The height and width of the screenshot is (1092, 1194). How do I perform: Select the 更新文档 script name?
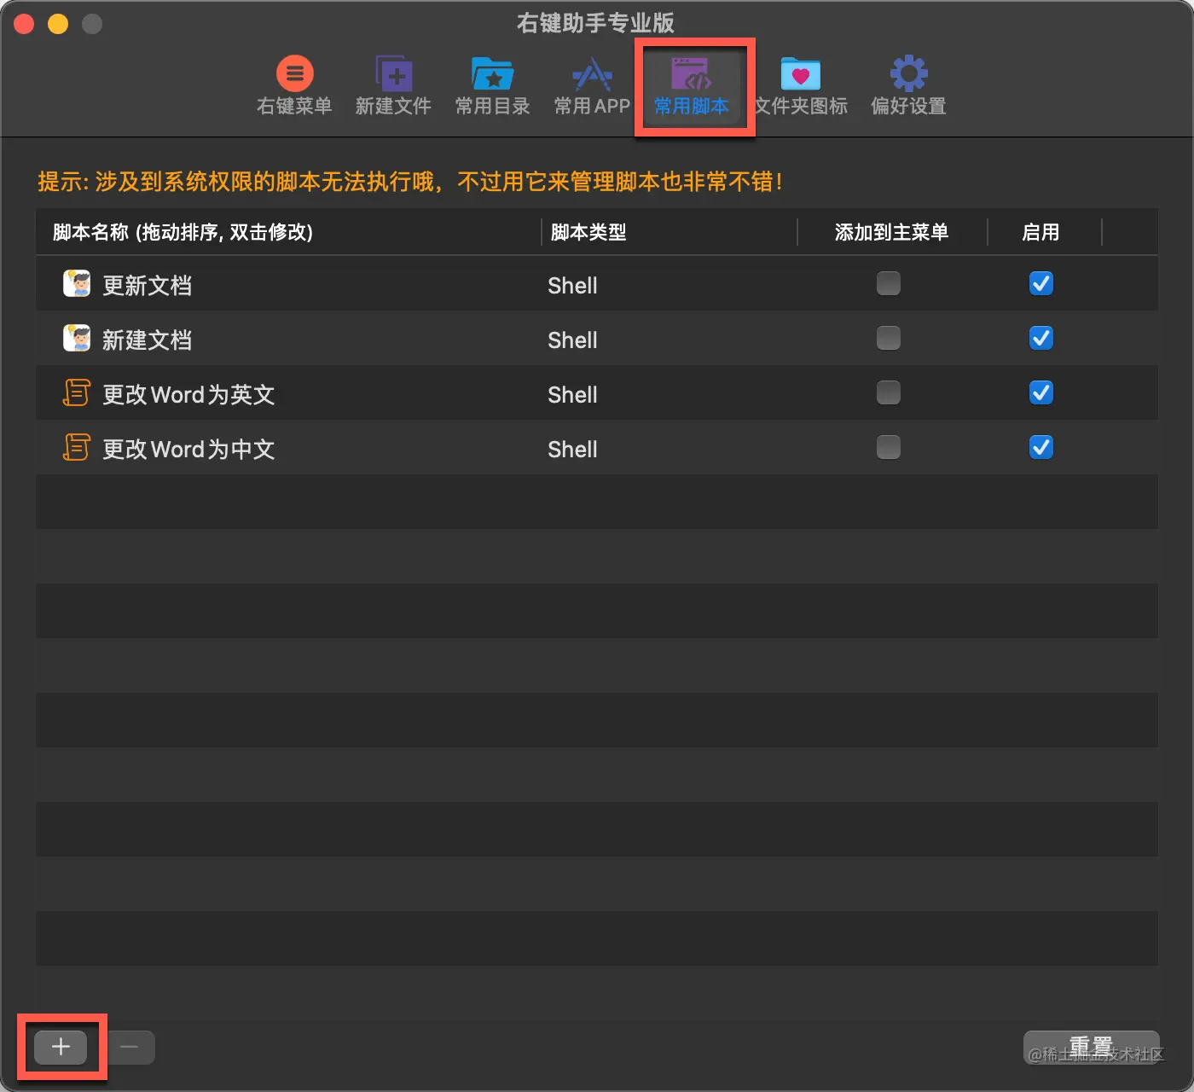coord(147,285)
